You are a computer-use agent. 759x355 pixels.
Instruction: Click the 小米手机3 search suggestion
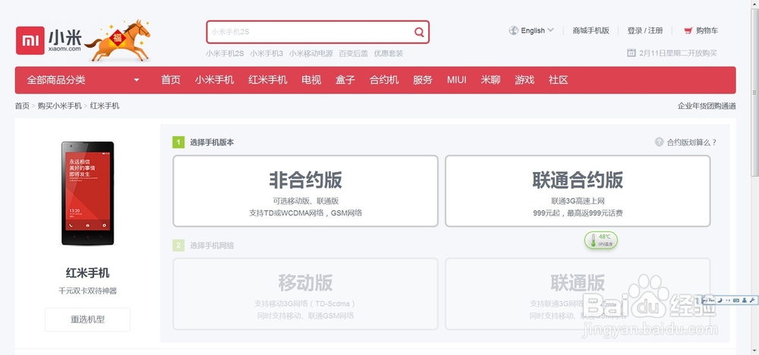pos(266,53)
